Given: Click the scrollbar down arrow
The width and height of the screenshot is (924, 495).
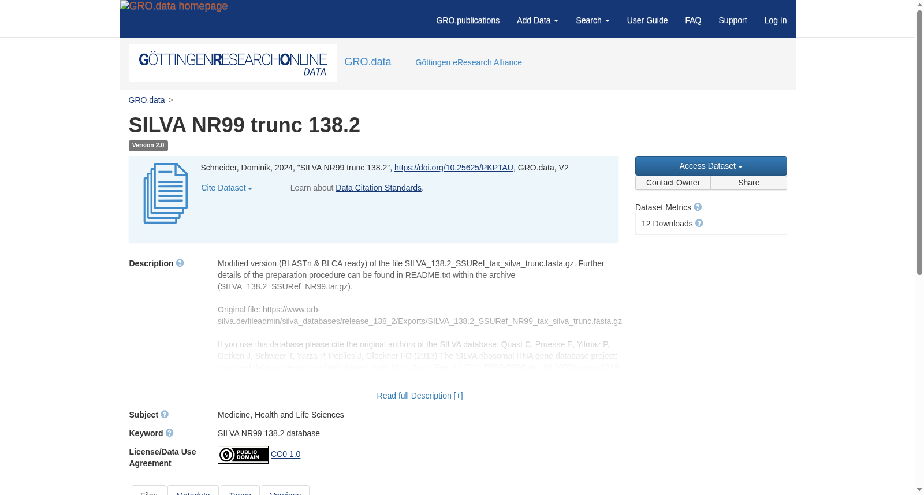Looking at the screenshot, I should [x=919, y=490].
